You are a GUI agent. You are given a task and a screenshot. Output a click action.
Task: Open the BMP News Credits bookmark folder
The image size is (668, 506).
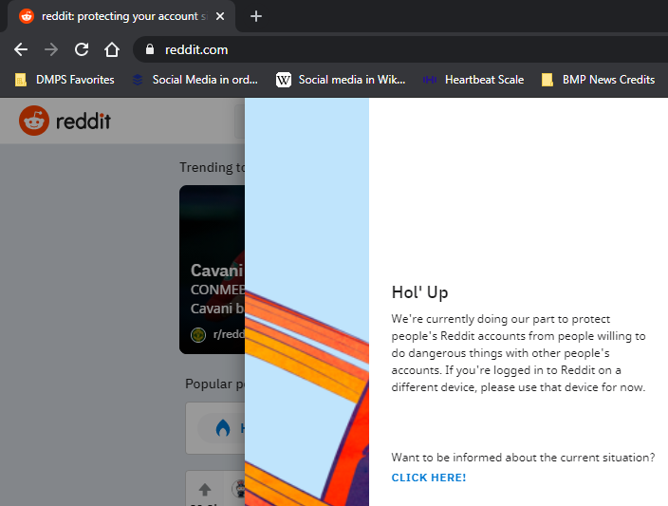coord(598,80)
